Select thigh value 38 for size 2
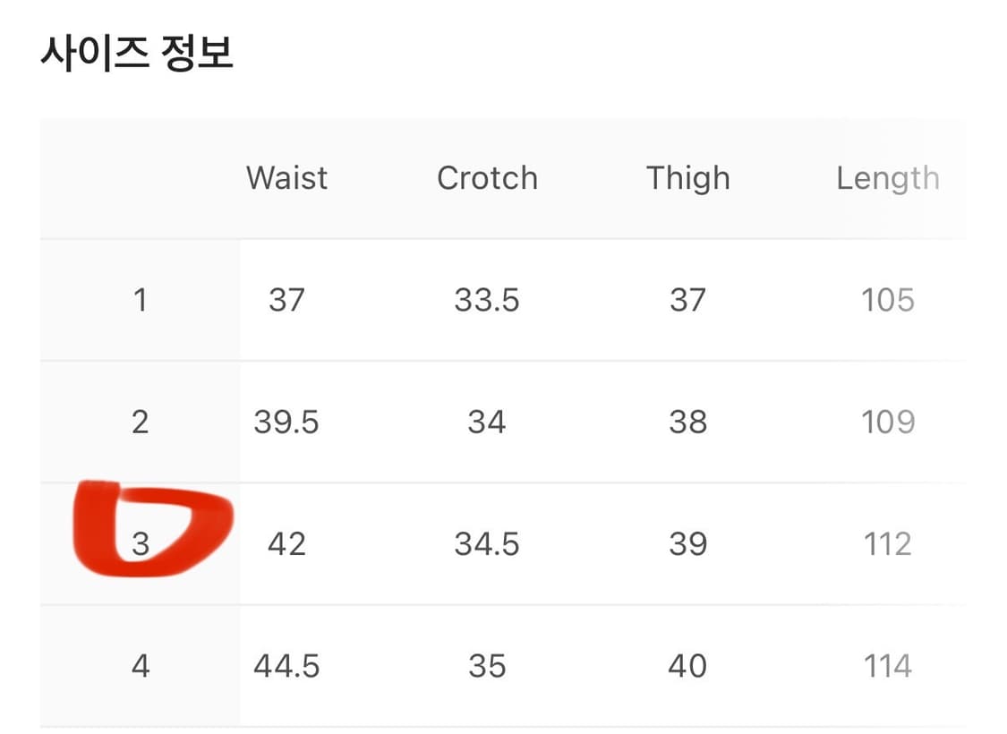The width and height of the screenshot is (1007, 734). [687, 422]
